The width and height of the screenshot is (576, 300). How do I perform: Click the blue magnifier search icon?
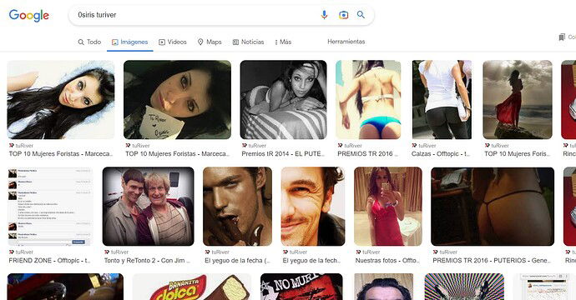pyautogui.click(x=361, y=15)
